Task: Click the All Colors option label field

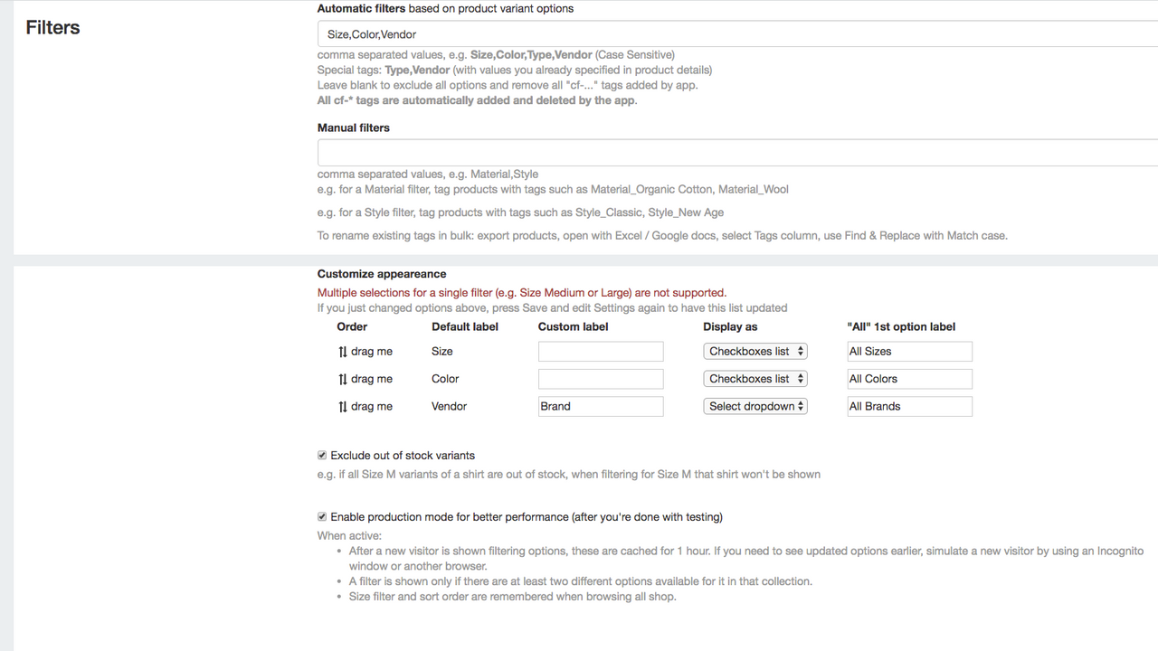Action: 909,378
